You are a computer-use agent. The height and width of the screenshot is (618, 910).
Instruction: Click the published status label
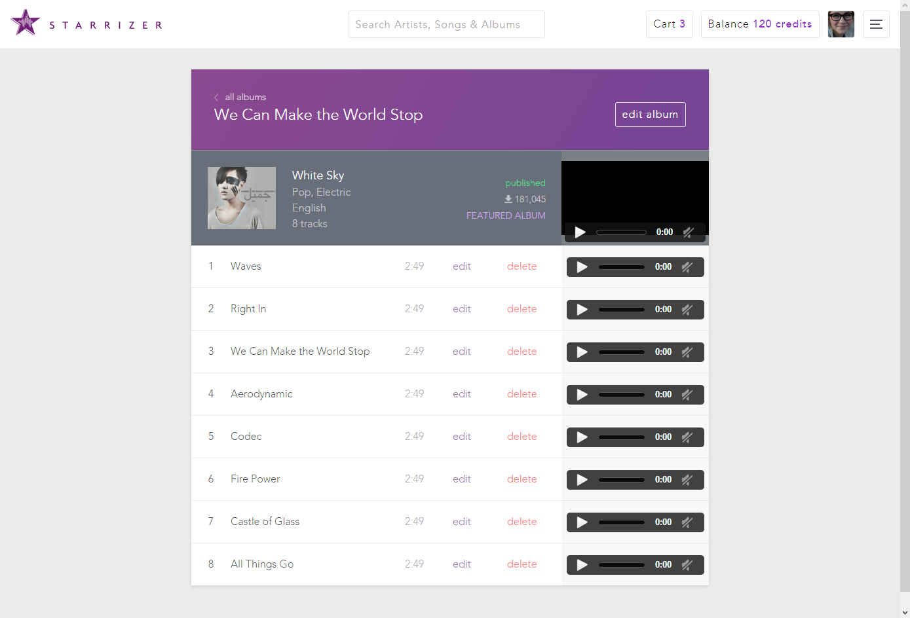coord(525,183)
